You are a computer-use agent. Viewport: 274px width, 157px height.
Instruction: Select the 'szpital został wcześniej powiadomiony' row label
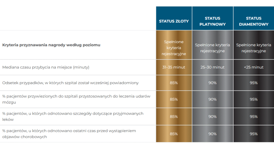pyautogui.click(x=70, y=83)
